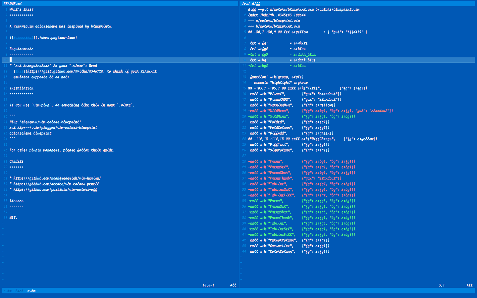Image resolution: width=477 pixels, height=298 pixels.
Task: Click the removed '-call s:h("PmenuThumb"' line
Action: coord(295,178)
